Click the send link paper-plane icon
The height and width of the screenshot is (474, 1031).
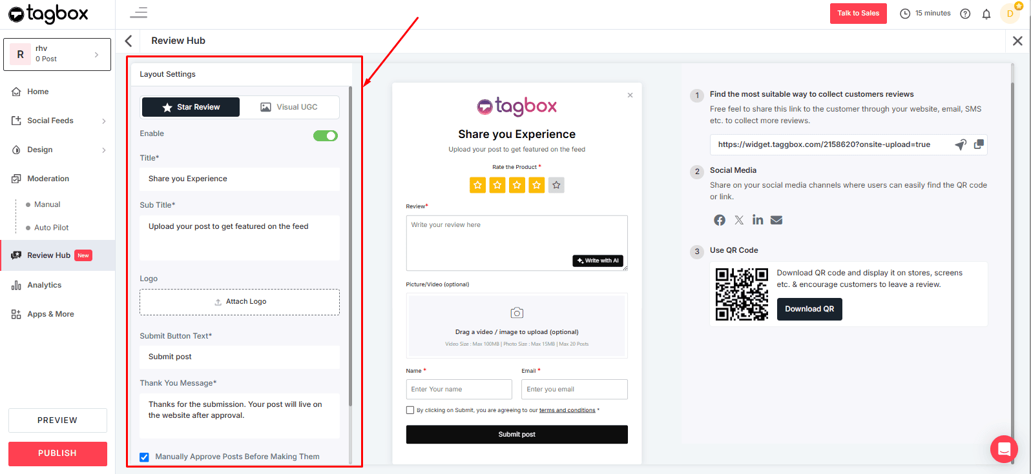click(x=961, y=144)
